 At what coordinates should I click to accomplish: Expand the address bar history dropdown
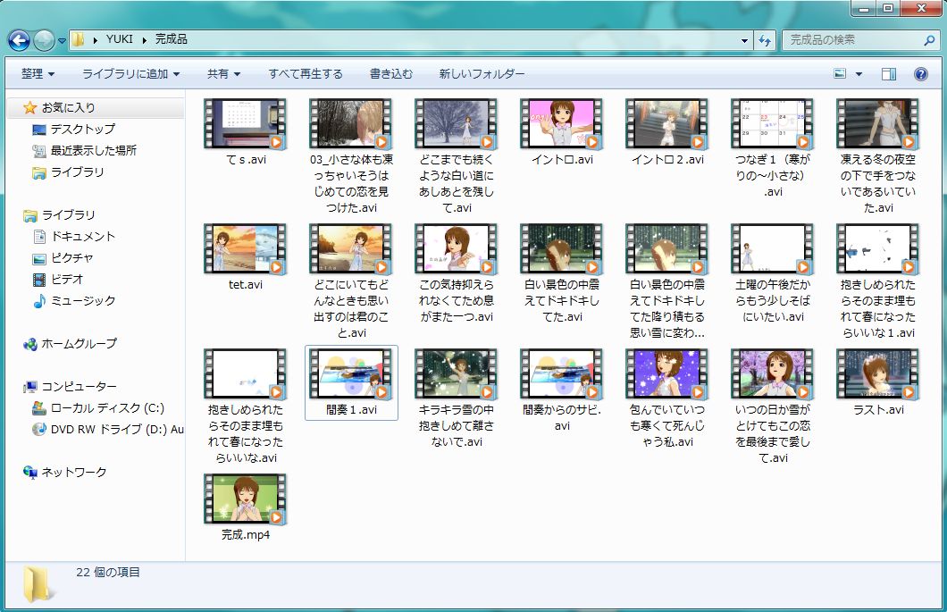pos(745,40)
